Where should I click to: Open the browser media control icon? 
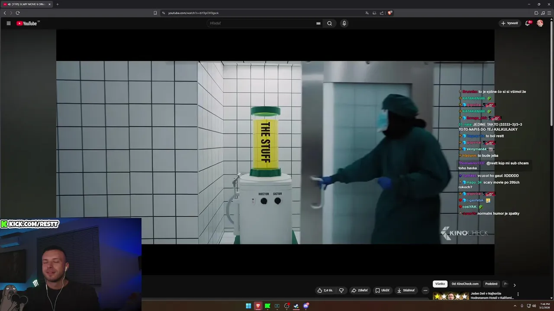point(543,13)
